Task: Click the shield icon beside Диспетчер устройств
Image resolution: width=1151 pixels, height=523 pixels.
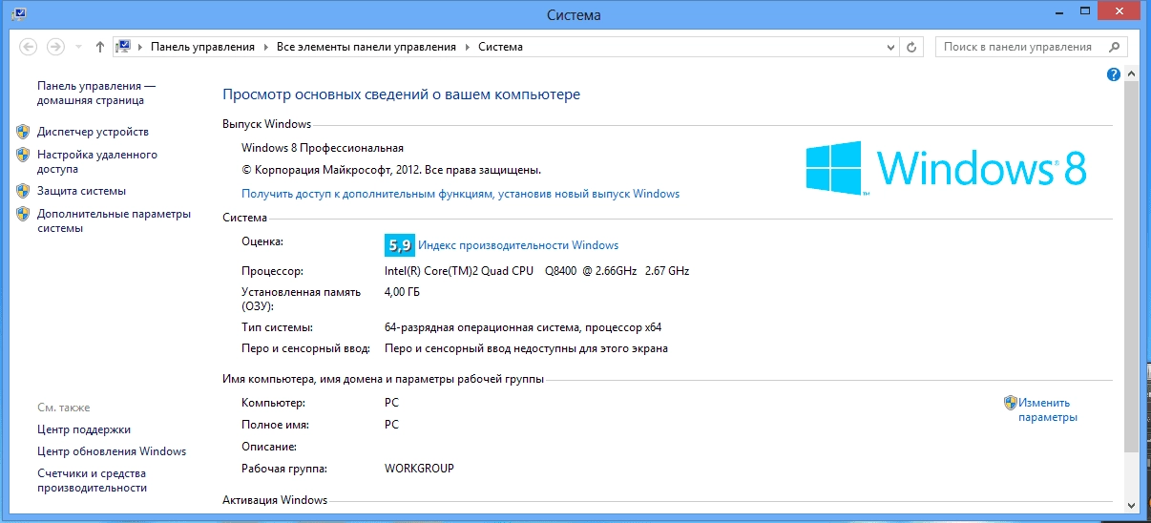Action: coord(23,132)
